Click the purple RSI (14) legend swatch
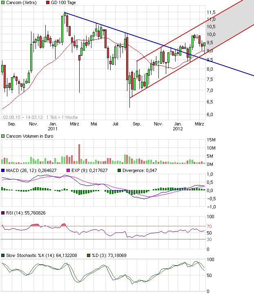This screenshot has width=254, height=295. click(x=3, y=213)
